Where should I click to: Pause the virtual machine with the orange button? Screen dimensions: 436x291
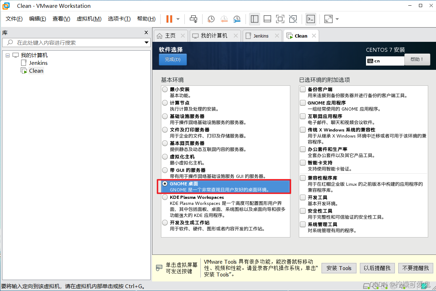[169, 19]
